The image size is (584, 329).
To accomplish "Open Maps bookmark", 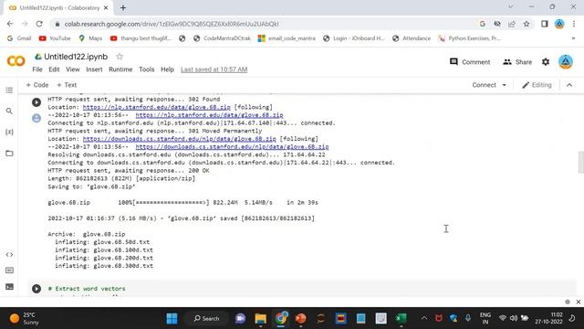I will click(90, 38).
